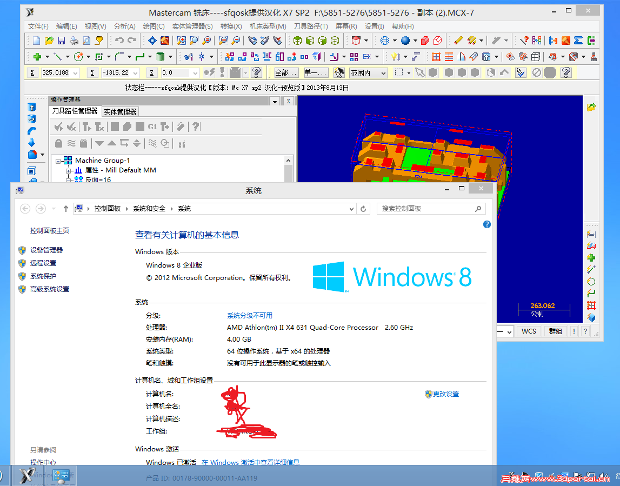Viewport: 620px width, 486px height.
Task: Click the operations tree scrollbar up arrow
Action: pos(288,161)
